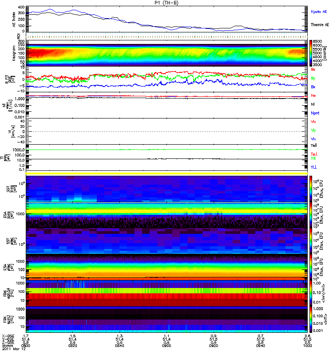
Task: Click the 0800 time axis label
Action: click(26, 346)
